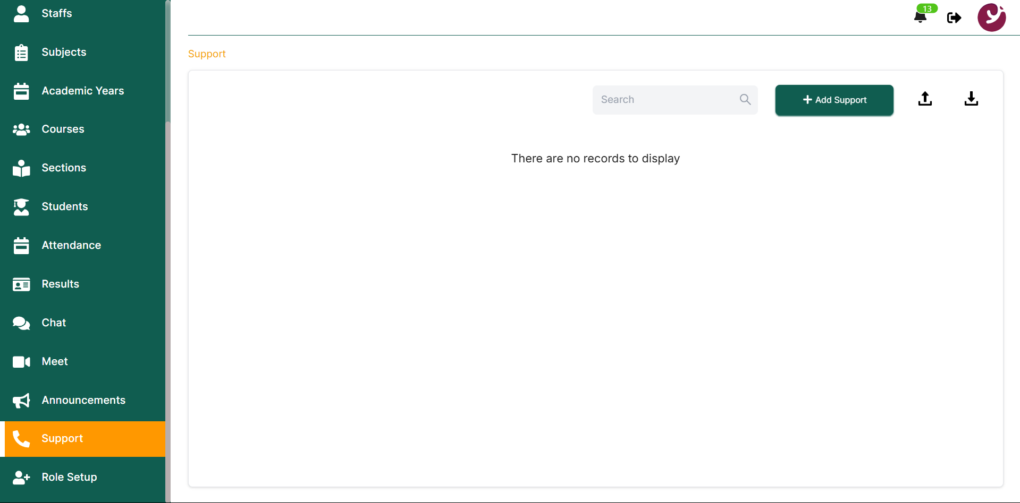Screen dimensions: 1020x503
Task: Click the logout arrow icon
Action: click(x=954, y=18)
